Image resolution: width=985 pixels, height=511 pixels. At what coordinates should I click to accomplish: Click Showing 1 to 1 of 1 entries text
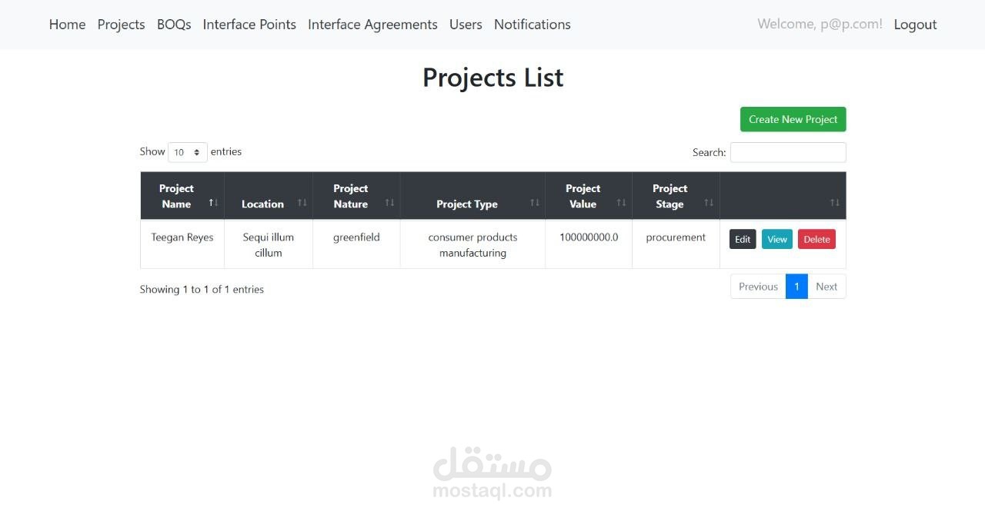(x=202, y=290)
